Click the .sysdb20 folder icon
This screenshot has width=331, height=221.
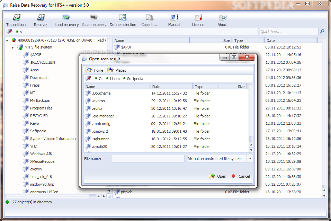click(x=88, y=146)
